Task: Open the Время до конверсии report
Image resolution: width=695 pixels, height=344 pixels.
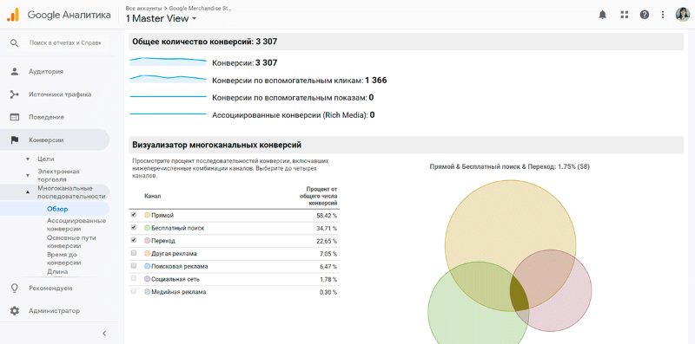Action: (63, 258)
